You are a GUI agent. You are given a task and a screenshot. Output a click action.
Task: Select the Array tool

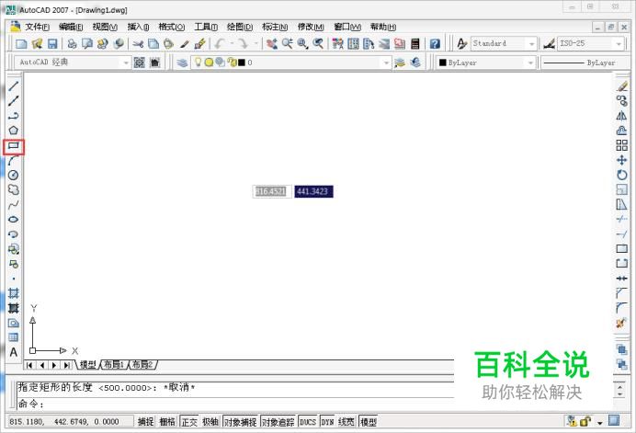(x=622, y=145)
